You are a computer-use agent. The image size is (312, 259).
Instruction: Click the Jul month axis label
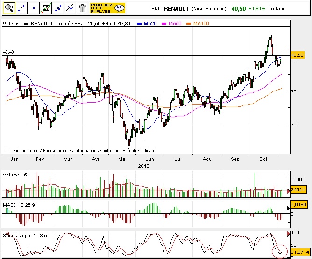click(178, 159)
